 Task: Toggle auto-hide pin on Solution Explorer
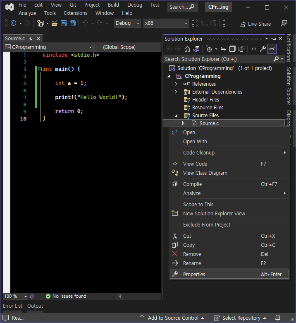coord(274,39)
